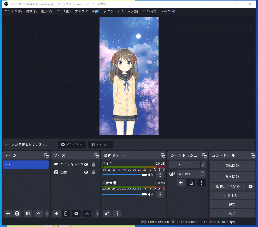Click the プロパティ button under preview

pos(72,145)
